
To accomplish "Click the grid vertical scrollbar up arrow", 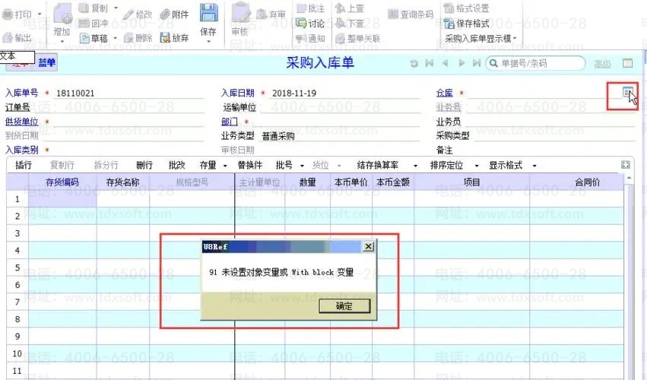I will point(629,178).
